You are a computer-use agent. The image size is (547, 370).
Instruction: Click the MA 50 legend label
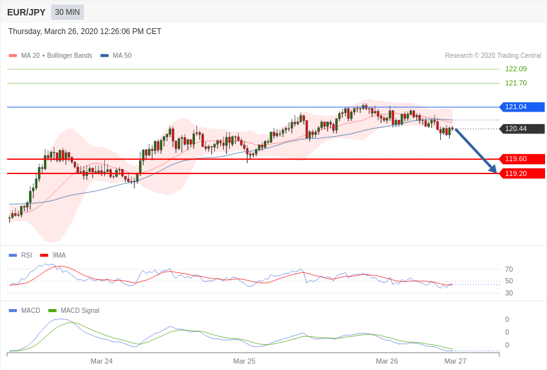122,55
